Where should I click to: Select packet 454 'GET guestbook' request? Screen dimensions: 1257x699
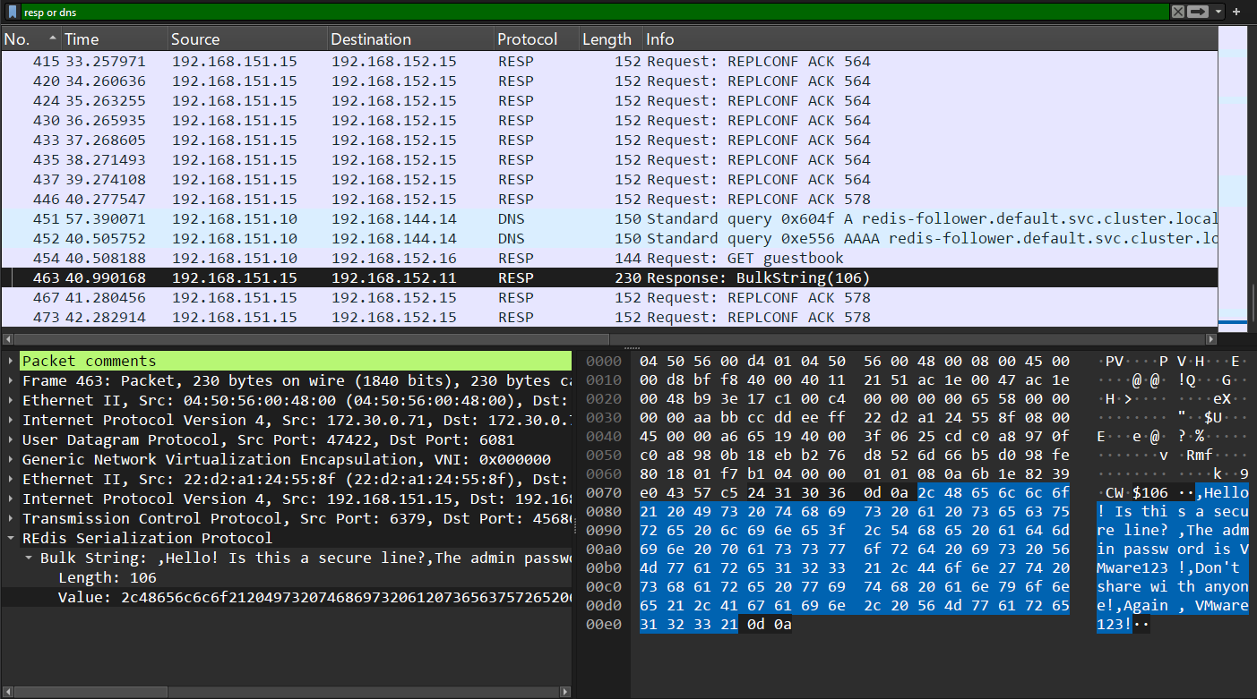[609, 259]
